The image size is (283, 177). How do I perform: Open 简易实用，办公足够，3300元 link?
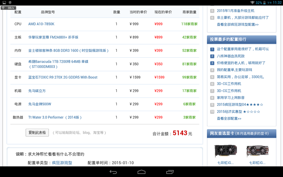pyautogui.click(x=241, y=77)
